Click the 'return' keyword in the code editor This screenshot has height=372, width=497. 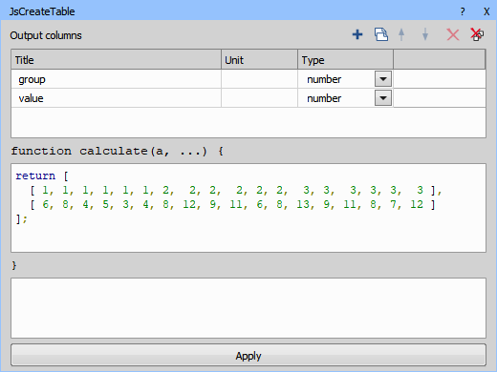click(35, 176)
